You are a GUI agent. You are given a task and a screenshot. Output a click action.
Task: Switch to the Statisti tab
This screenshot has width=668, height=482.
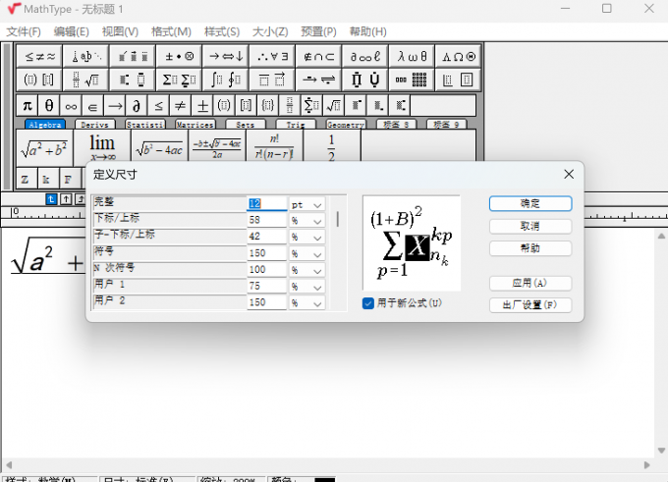144,125
